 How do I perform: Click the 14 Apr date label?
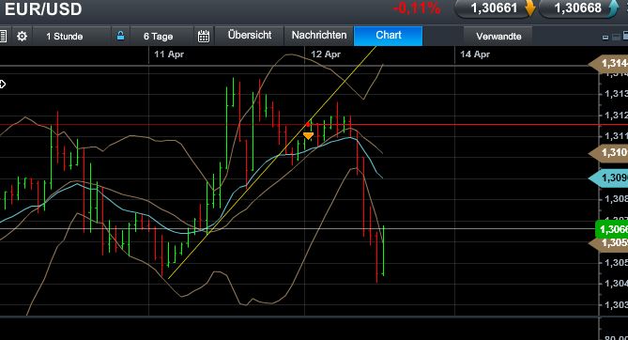(475, 54)
